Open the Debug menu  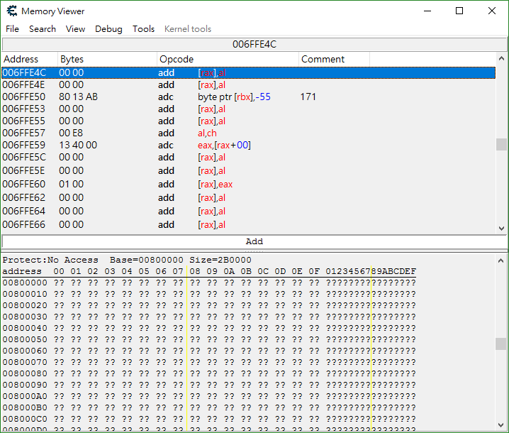point(108,29)
